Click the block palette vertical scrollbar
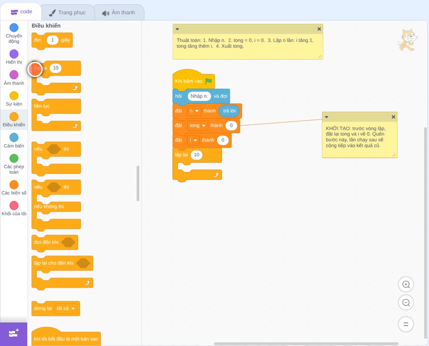The width and height of the screenshot is (429, 346). pyautogui.click(x=138, y=183)
